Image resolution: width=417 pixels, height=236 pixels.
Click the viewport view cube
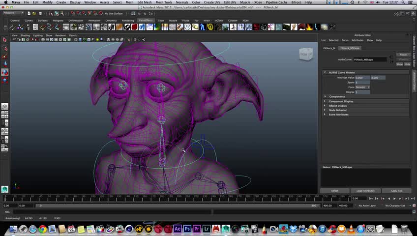[306, 54]
